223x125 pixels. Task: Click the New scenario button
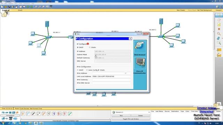(121, 116)
